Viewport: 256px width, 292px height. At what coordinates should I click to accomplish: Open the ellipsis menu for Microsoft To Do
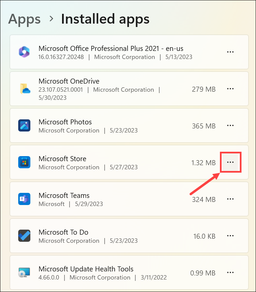[x=230, y=236]
